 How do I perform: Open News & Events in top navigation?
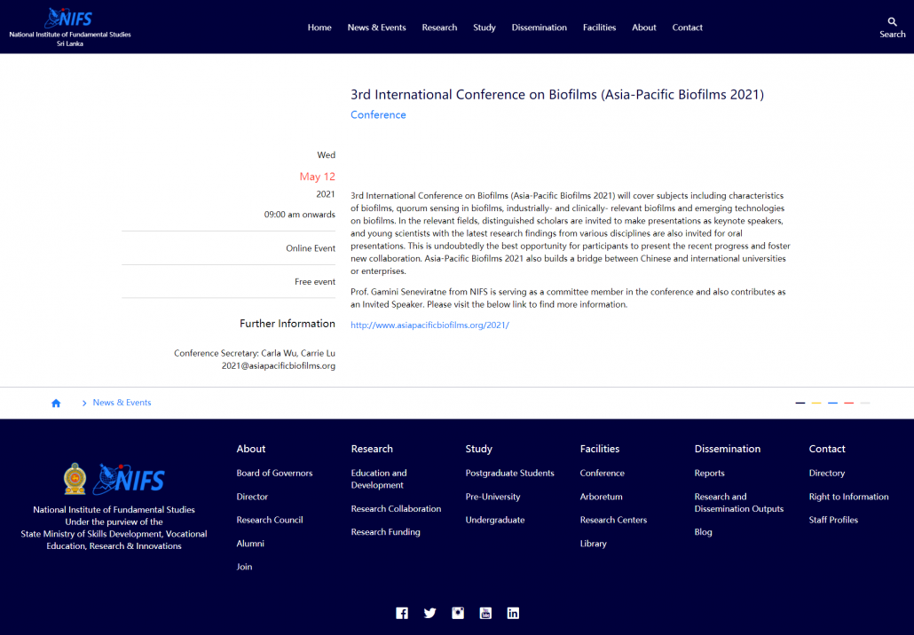point(376,27)
